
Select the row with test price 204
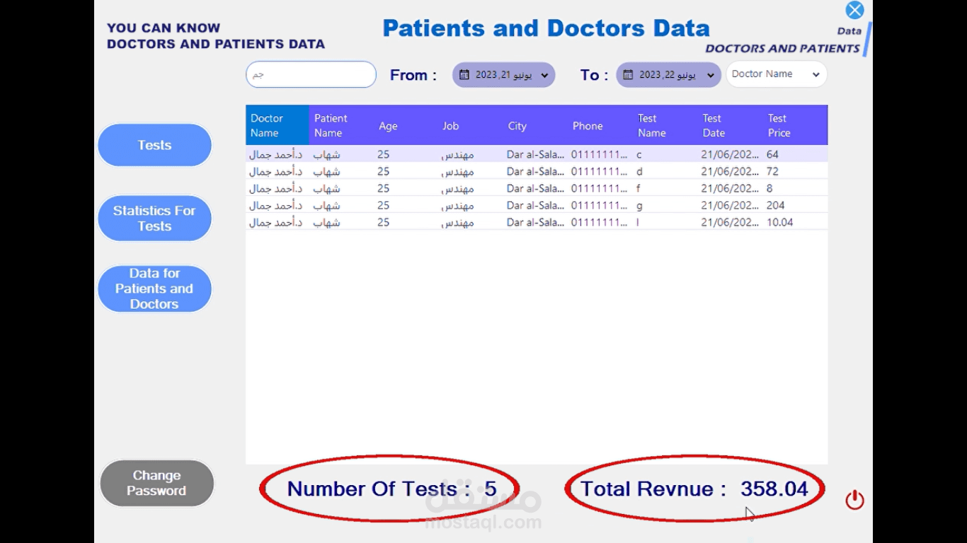click(536, 205)
